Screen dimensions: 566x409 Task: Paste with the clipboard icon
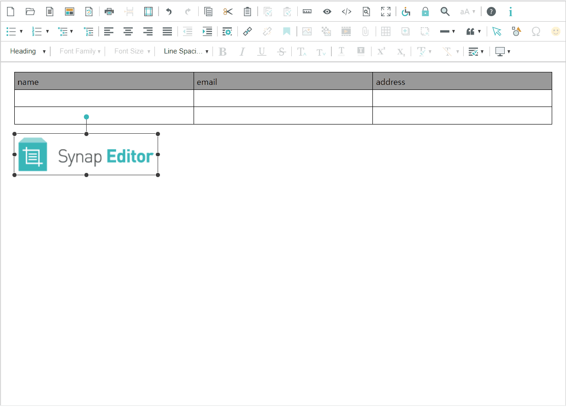pos(248,12)
